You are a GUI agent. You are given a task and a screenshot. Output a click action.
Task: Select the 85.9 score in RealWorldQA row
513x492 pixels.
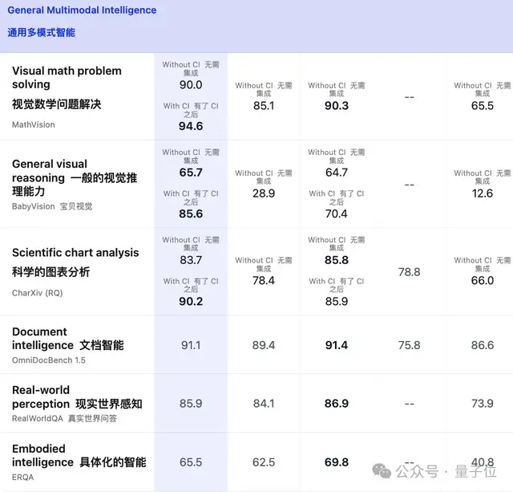tap(191, 404)
